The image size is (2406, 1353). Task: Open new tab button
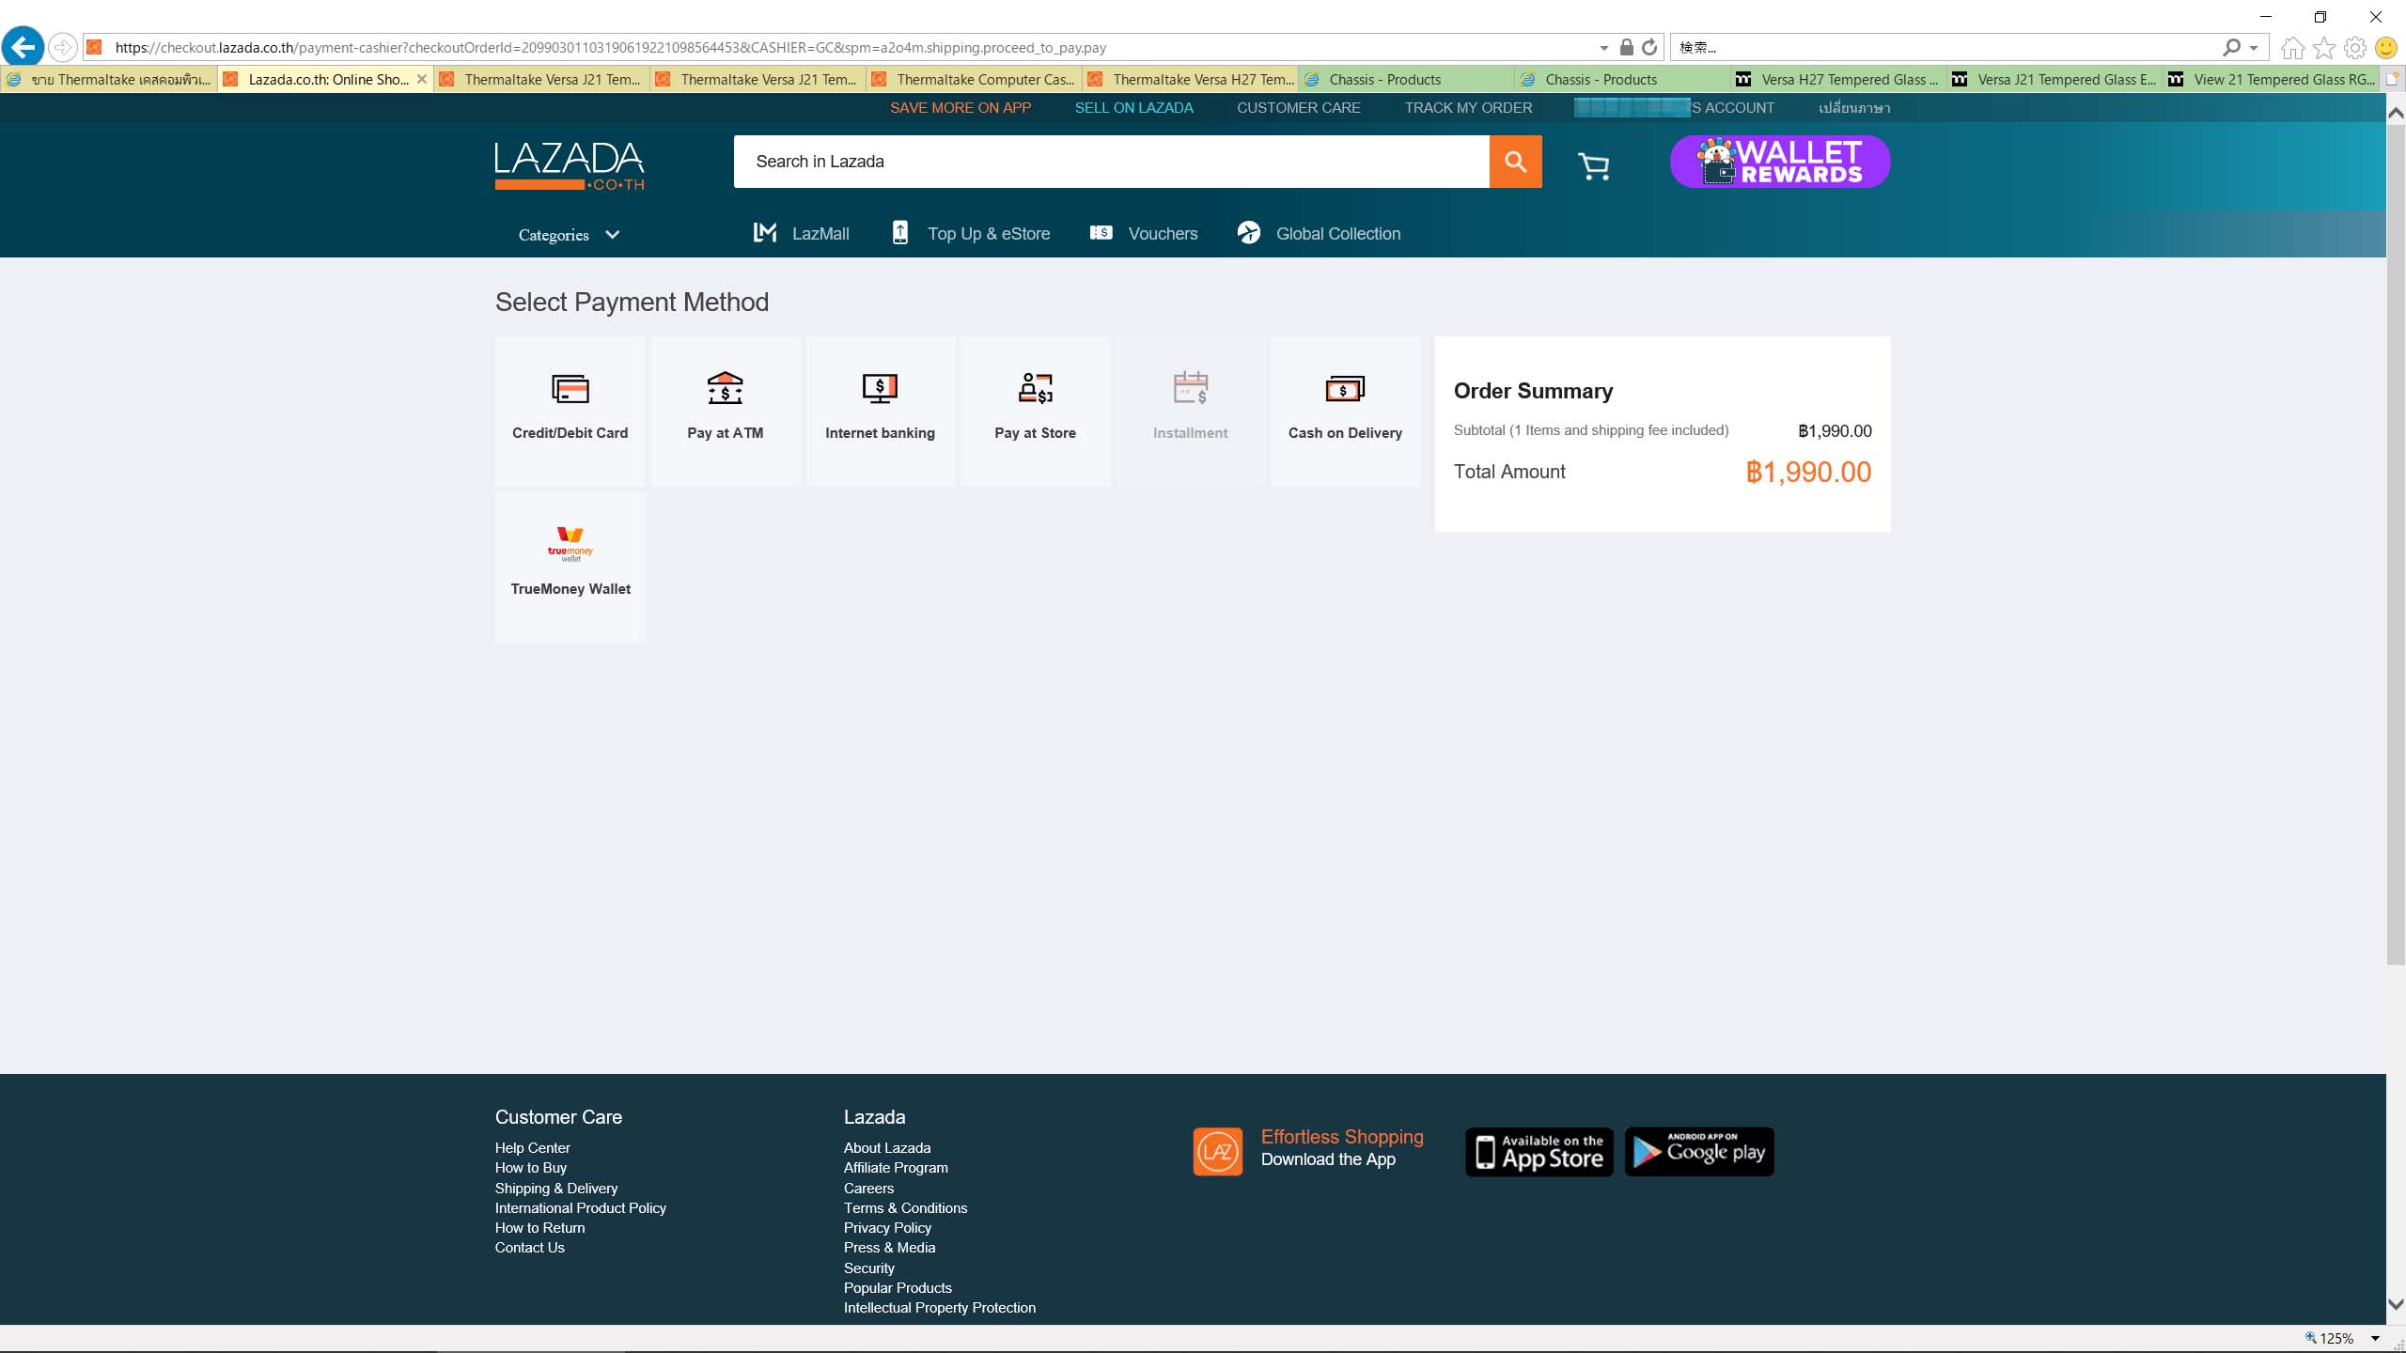click(2394, 80)
